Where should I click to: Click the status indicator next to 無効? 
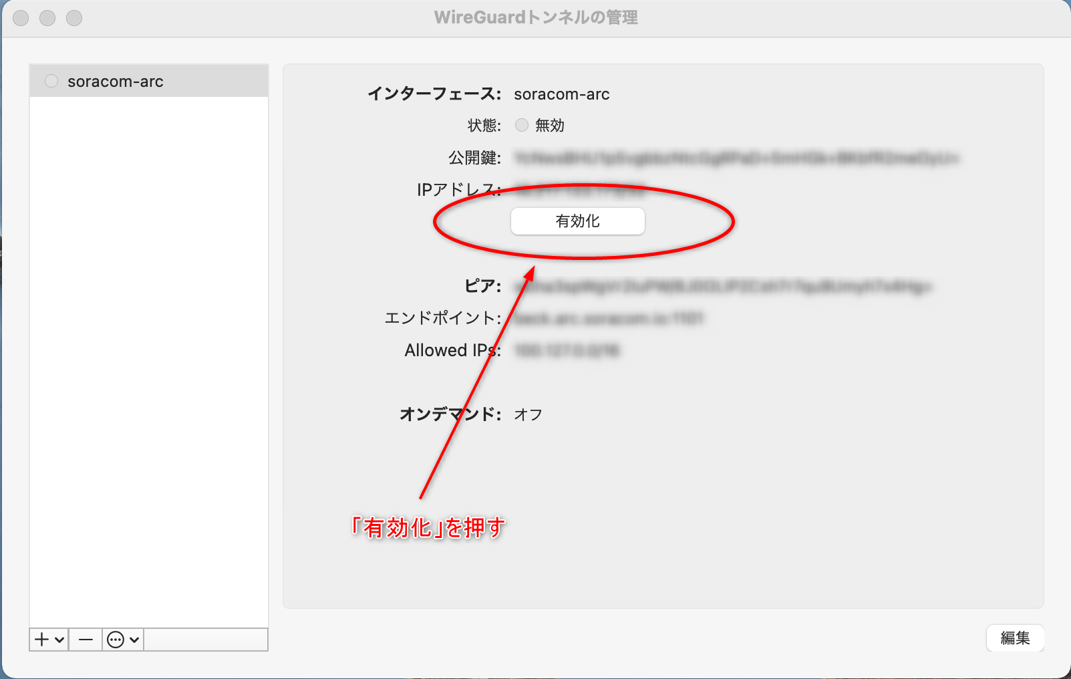point(522,125)
